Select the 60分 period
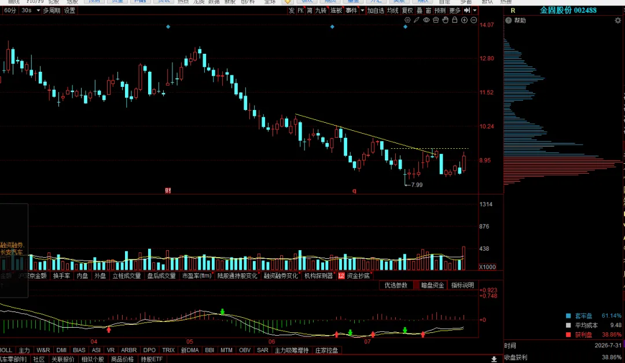Viewport: 625px width, 363px height. click(x=10, y=10)
